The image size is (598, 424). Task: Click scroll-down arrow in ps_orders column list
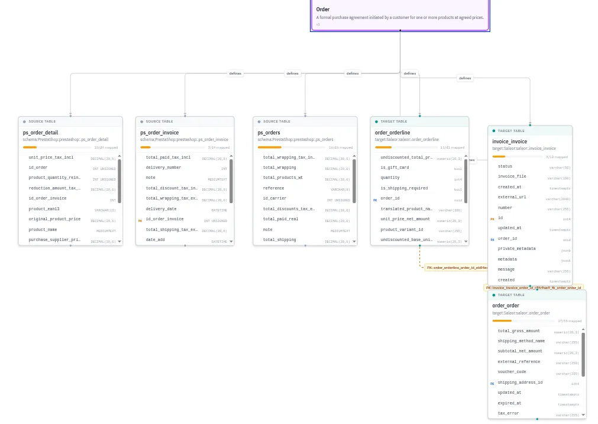pyautogui.click(x=354, y=242)
